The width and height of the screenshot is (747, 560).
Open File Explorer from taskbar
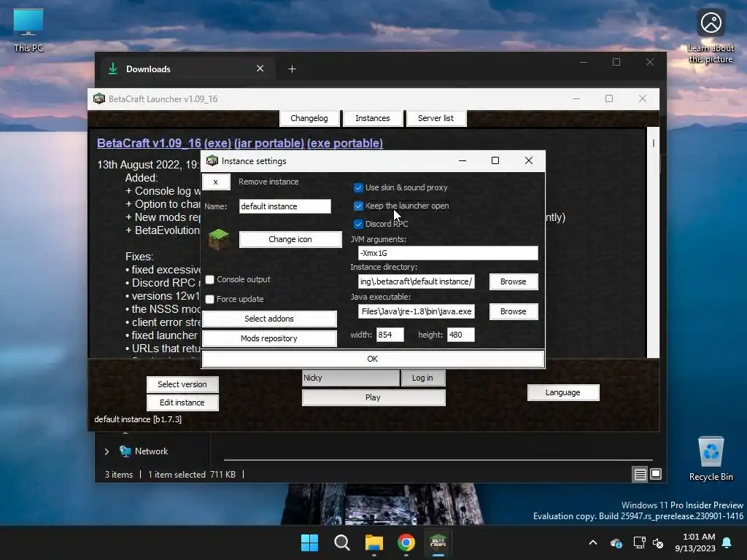pos(374,542)
